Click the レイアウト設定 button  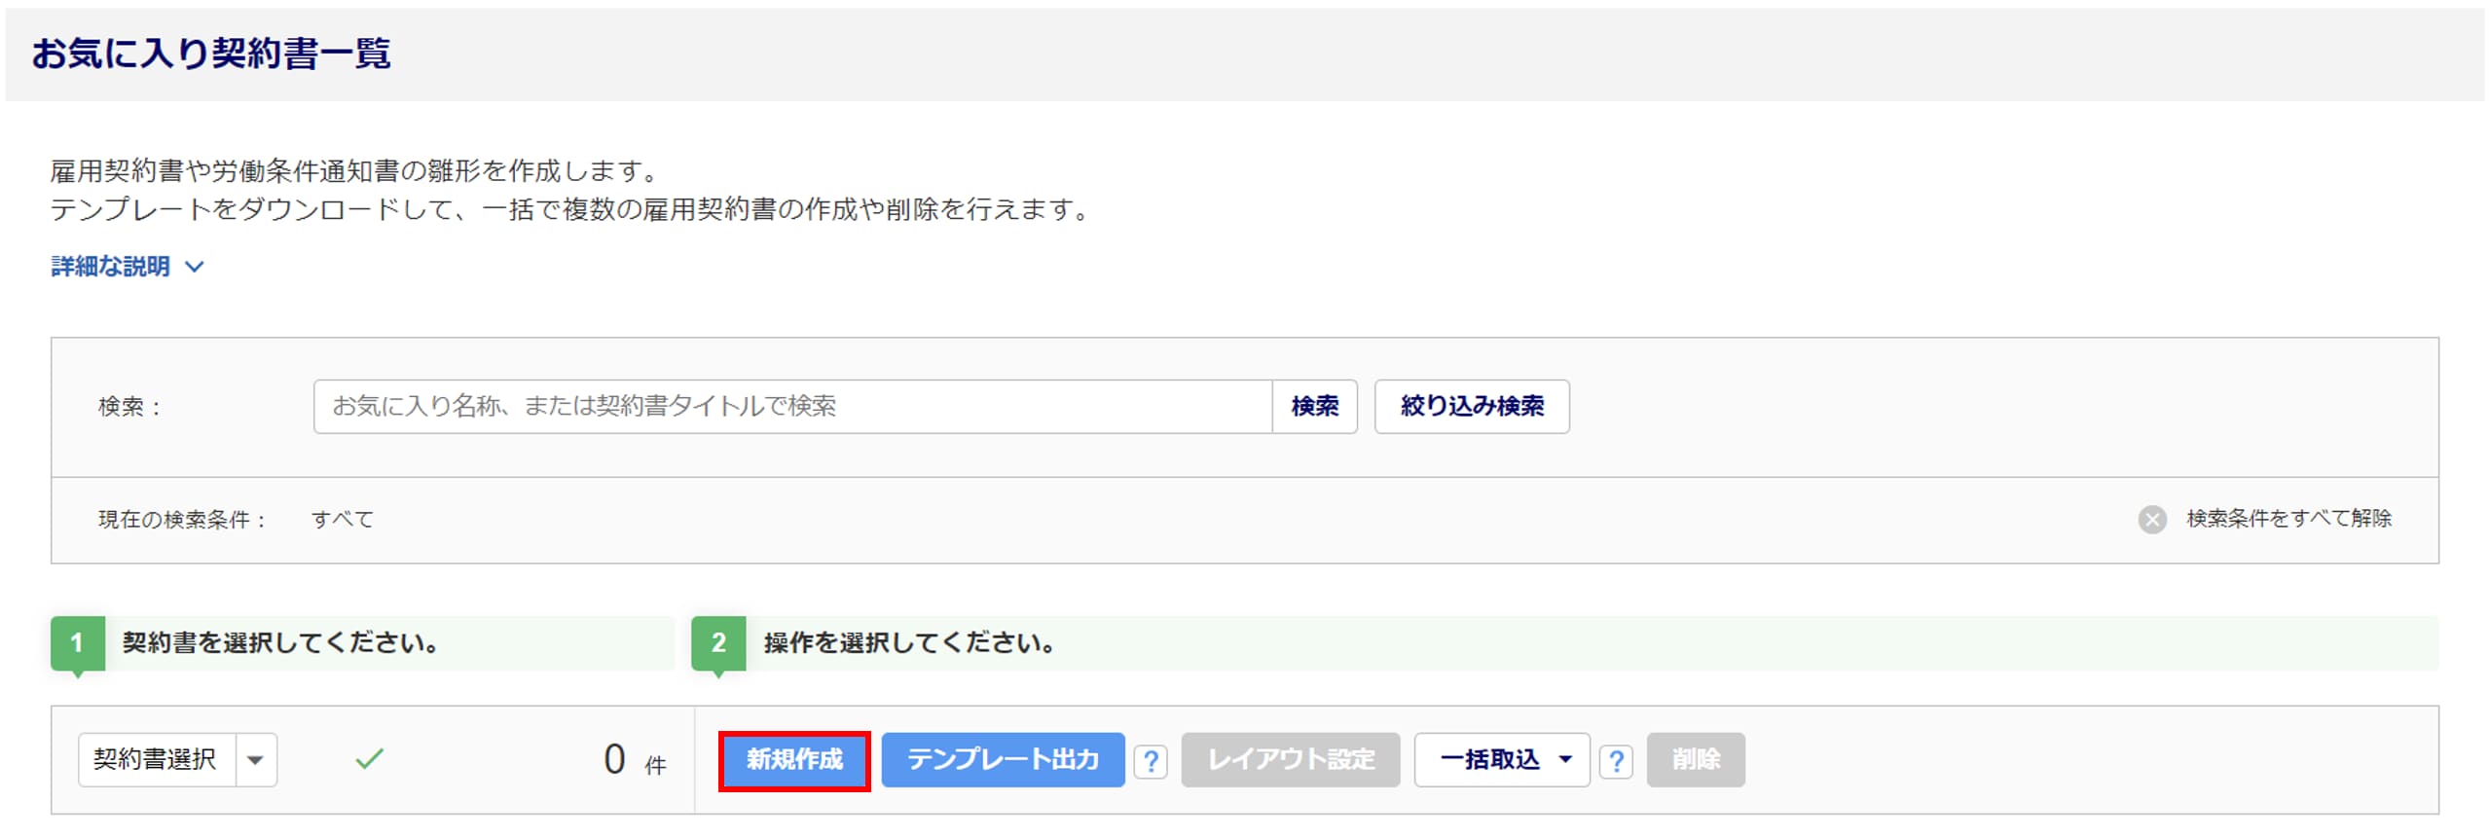tap(1290, 760)
